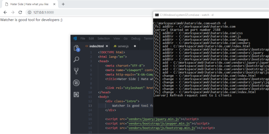The image size is (269, 134).
Task: Open the VS Code Explorer icon
Action: point(77,48)
